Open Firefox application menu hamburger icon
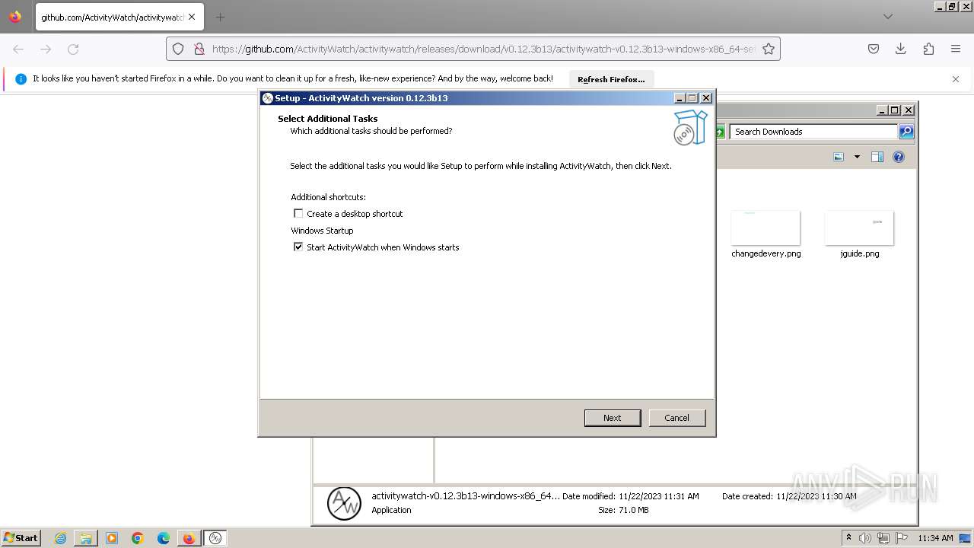The width and height of the screenshot is (974, 548). coord(956,49)
